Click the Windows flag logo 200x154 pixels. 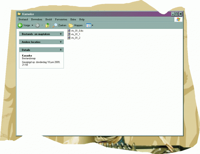(178, 20)
